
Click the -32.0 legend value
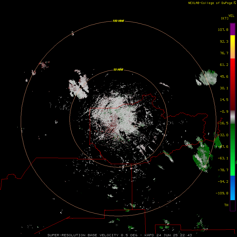click(x=223, y=135)
